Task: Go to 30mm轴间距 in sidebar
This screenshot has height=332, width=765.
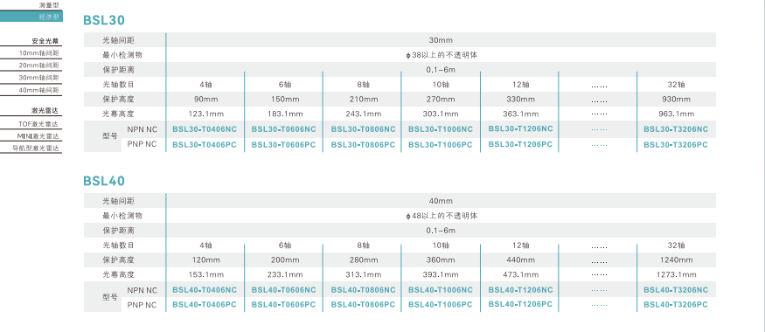Action: [39, 78]
